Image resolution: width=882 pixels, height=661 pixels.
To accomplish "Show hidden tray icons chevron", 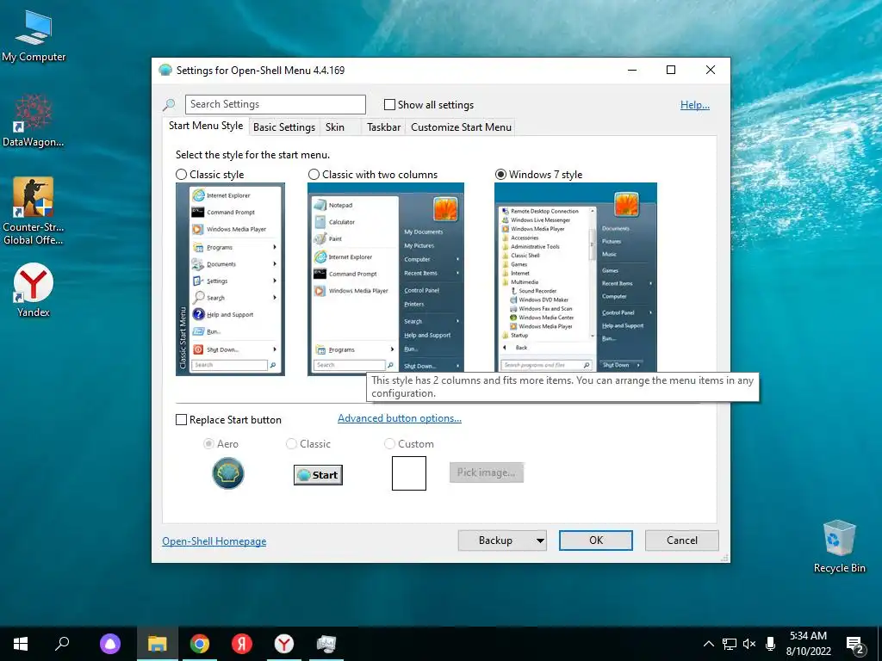I will pyautogui.click(x=709, y=644).
